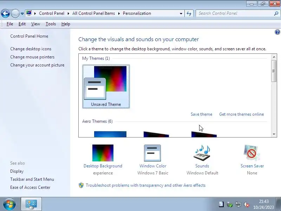Image resolution: width=281 pixels, height=211 pixels.
Task: Click the Window Color icon
Action: pos(152,153)
